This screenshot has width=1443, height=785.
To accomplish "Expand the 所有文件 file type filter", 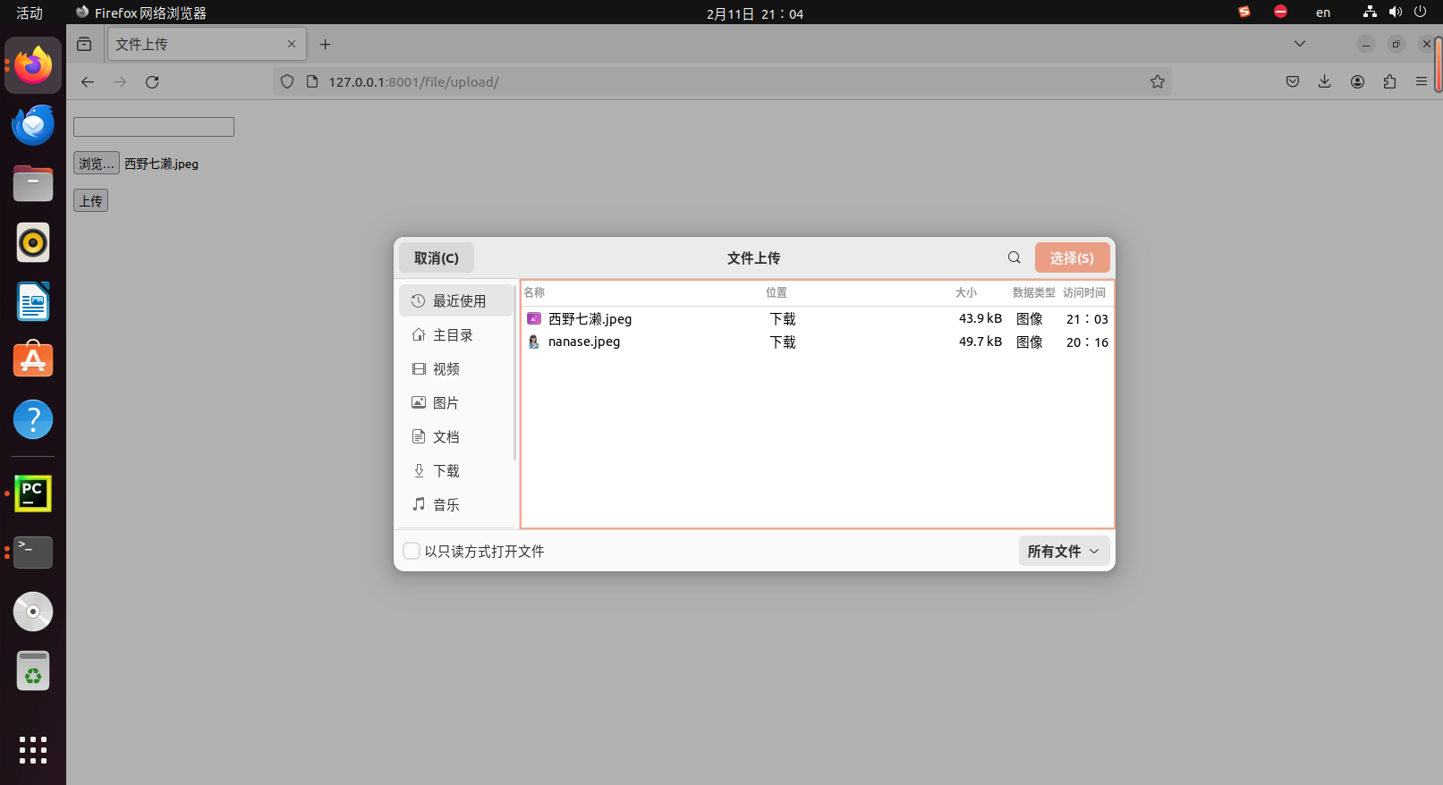I will [x=1063, y=551].
